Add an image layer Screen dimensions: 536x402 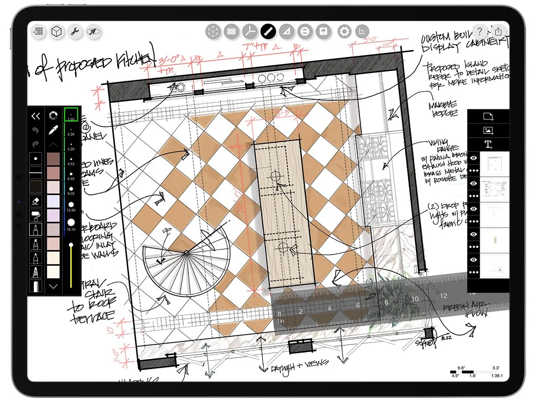click(488, 130)
